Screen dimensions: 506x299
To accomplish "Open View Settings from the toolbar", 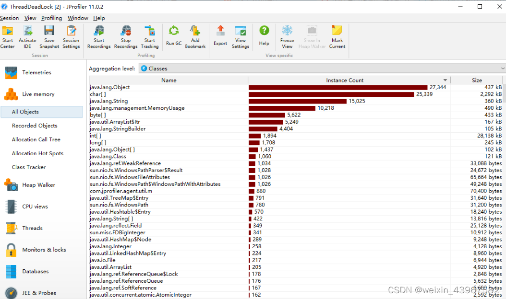I will pos(241,31).
